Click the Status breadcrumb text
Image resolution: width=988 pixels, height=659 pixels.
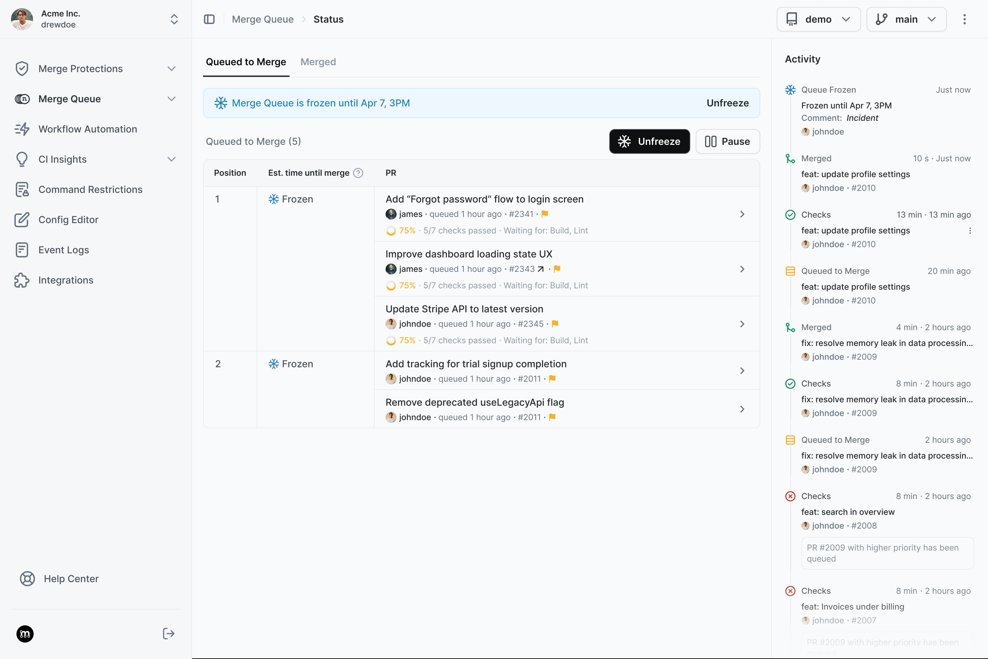[x=328, y=19]
